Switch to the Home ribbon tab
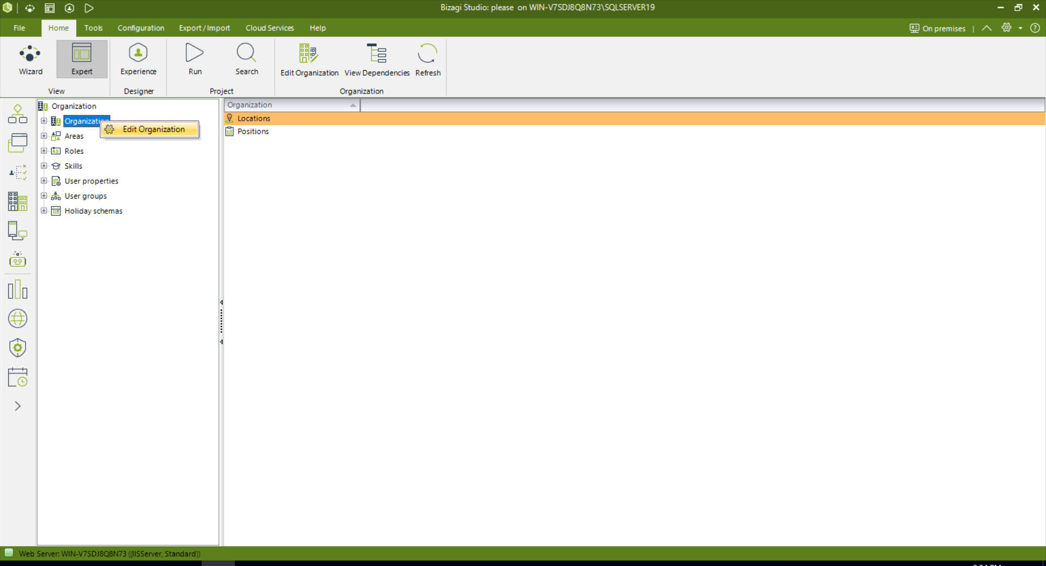 coord(58,28)
